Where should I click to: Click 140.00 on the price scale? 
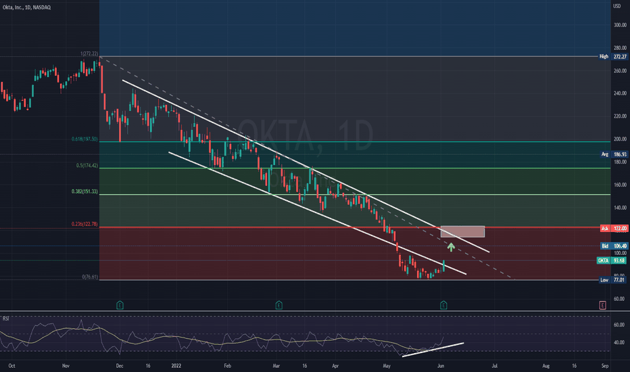(620, 208)
